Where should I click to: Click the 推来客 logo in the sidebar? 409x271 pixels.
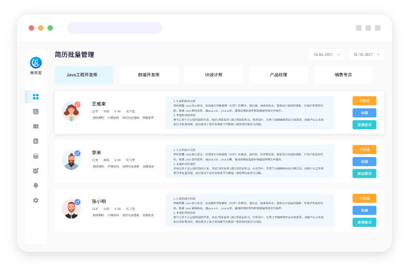[x=36, y=63]
